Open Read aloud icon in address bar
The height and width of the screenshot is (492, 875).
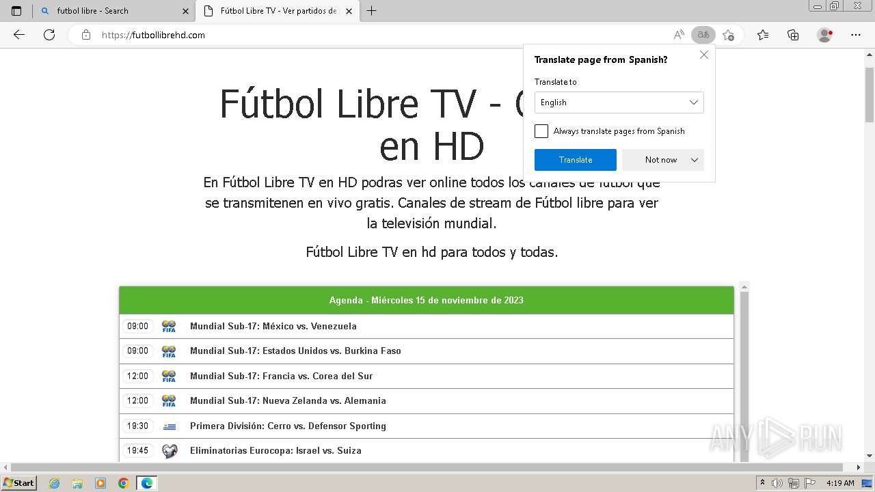(x=679, y=35)
